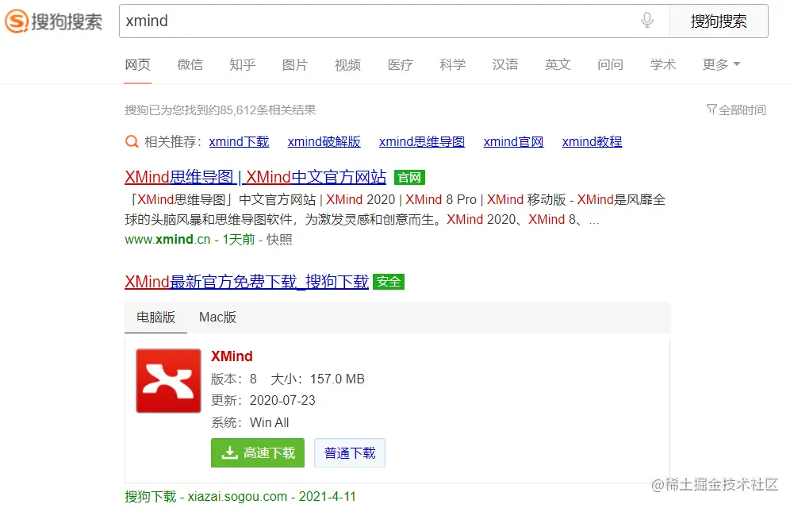Switch to the 知乎 tab

pos(243,64)
